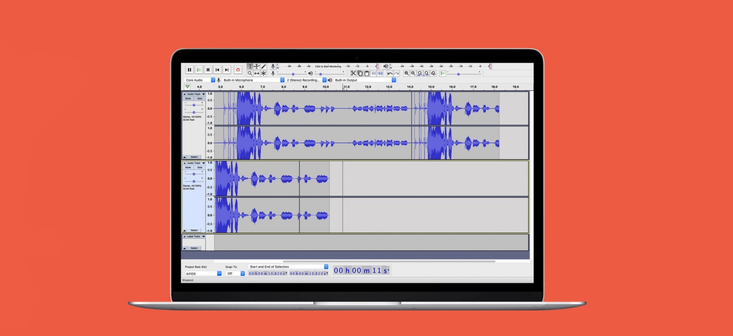This screenshot has height=336, width=733.
Task: Open the Label Track menu dropdown
Action: 196,236
